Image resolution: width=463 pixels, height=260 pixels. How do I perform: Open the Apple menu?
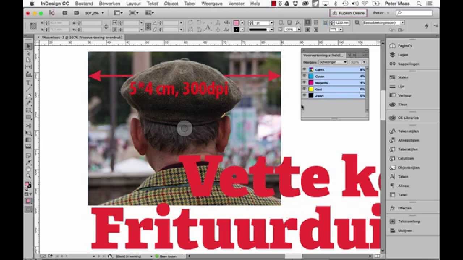(x=32, y=4)
